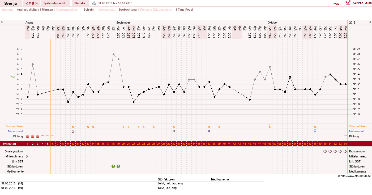
Task: Click the cervical mucus S+ on day 39
Action: (x=219, y=126)
